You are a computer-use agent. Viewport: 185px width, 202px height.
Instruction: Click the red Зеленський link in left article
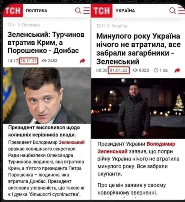(72, 142)
